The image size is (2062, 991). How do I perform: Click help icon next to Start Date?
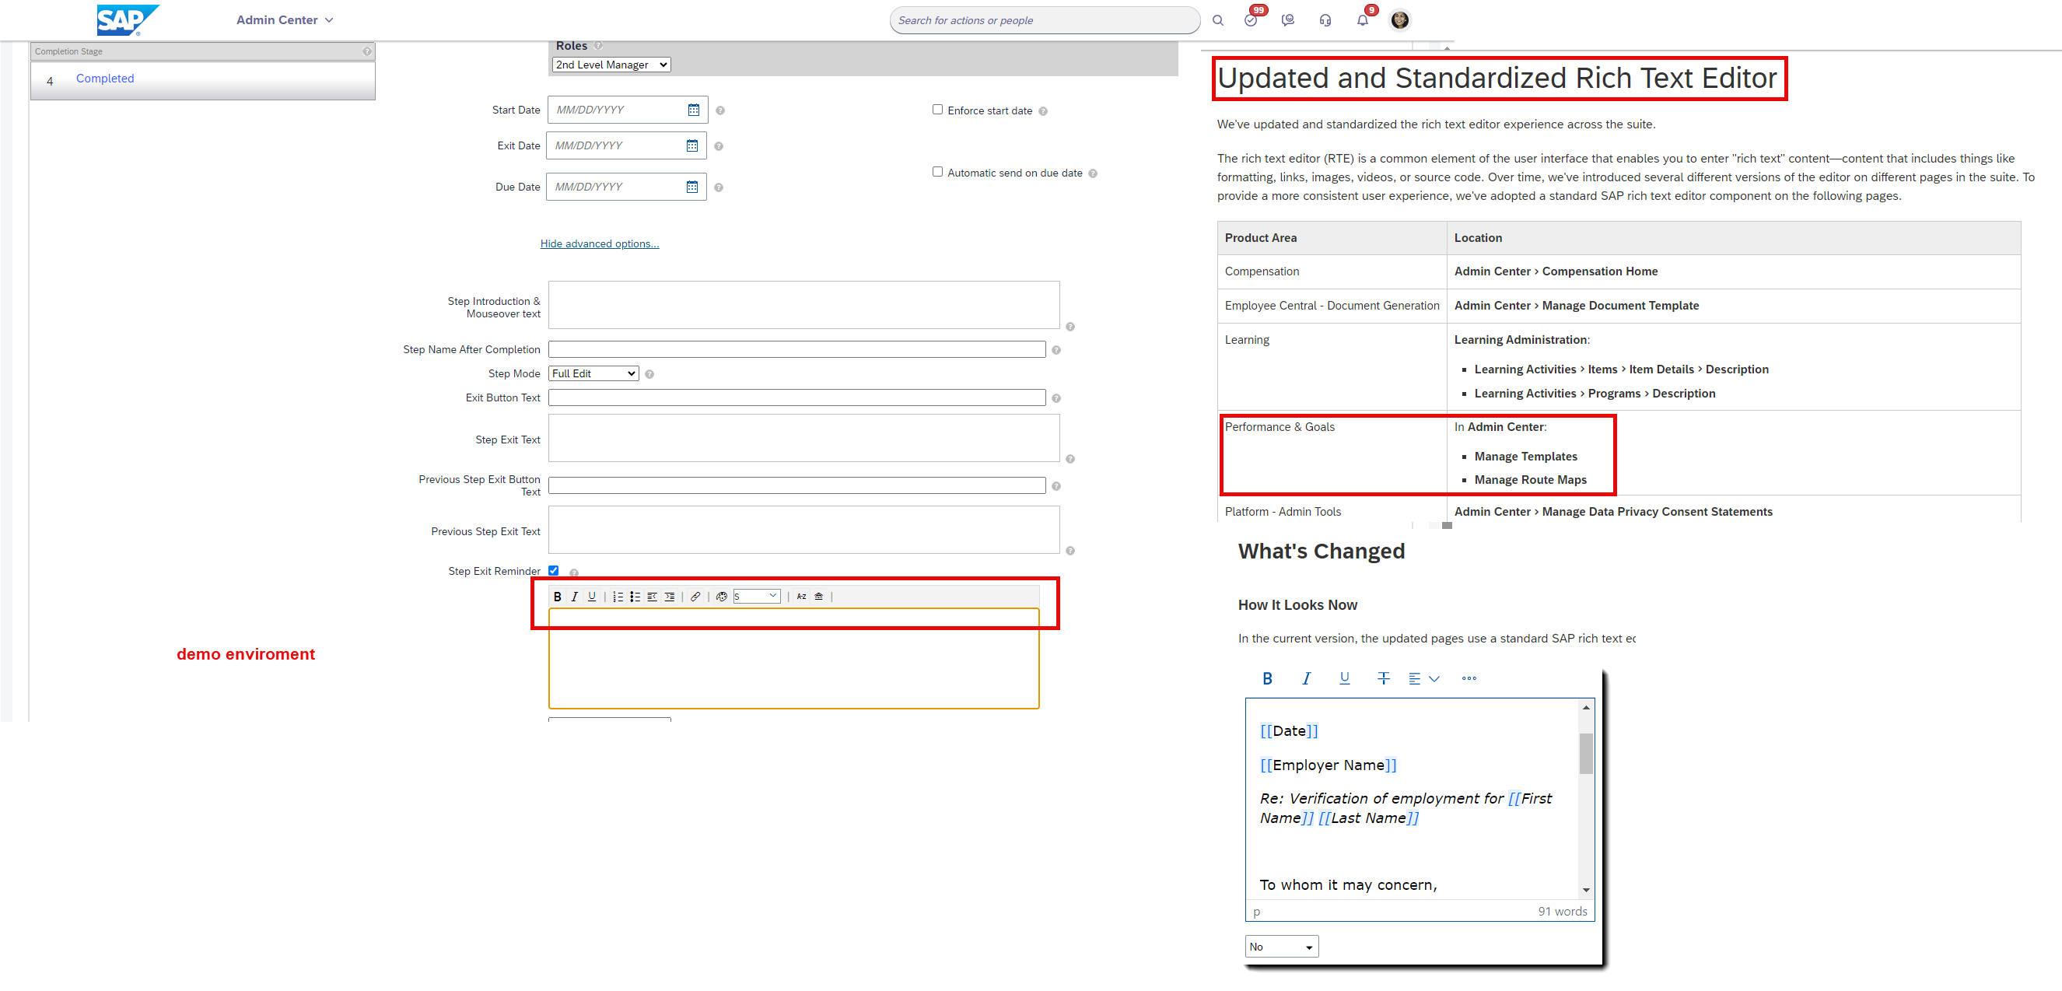tap(720, 110)
